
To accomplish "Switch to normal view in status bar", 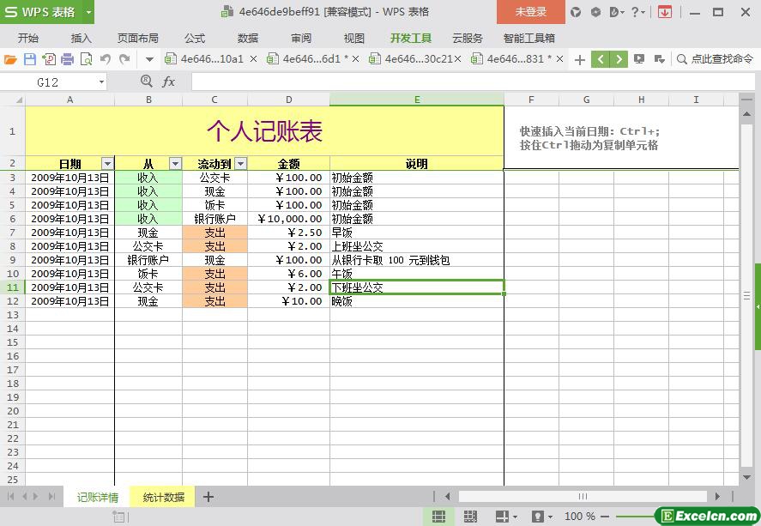I will (438, 517).
